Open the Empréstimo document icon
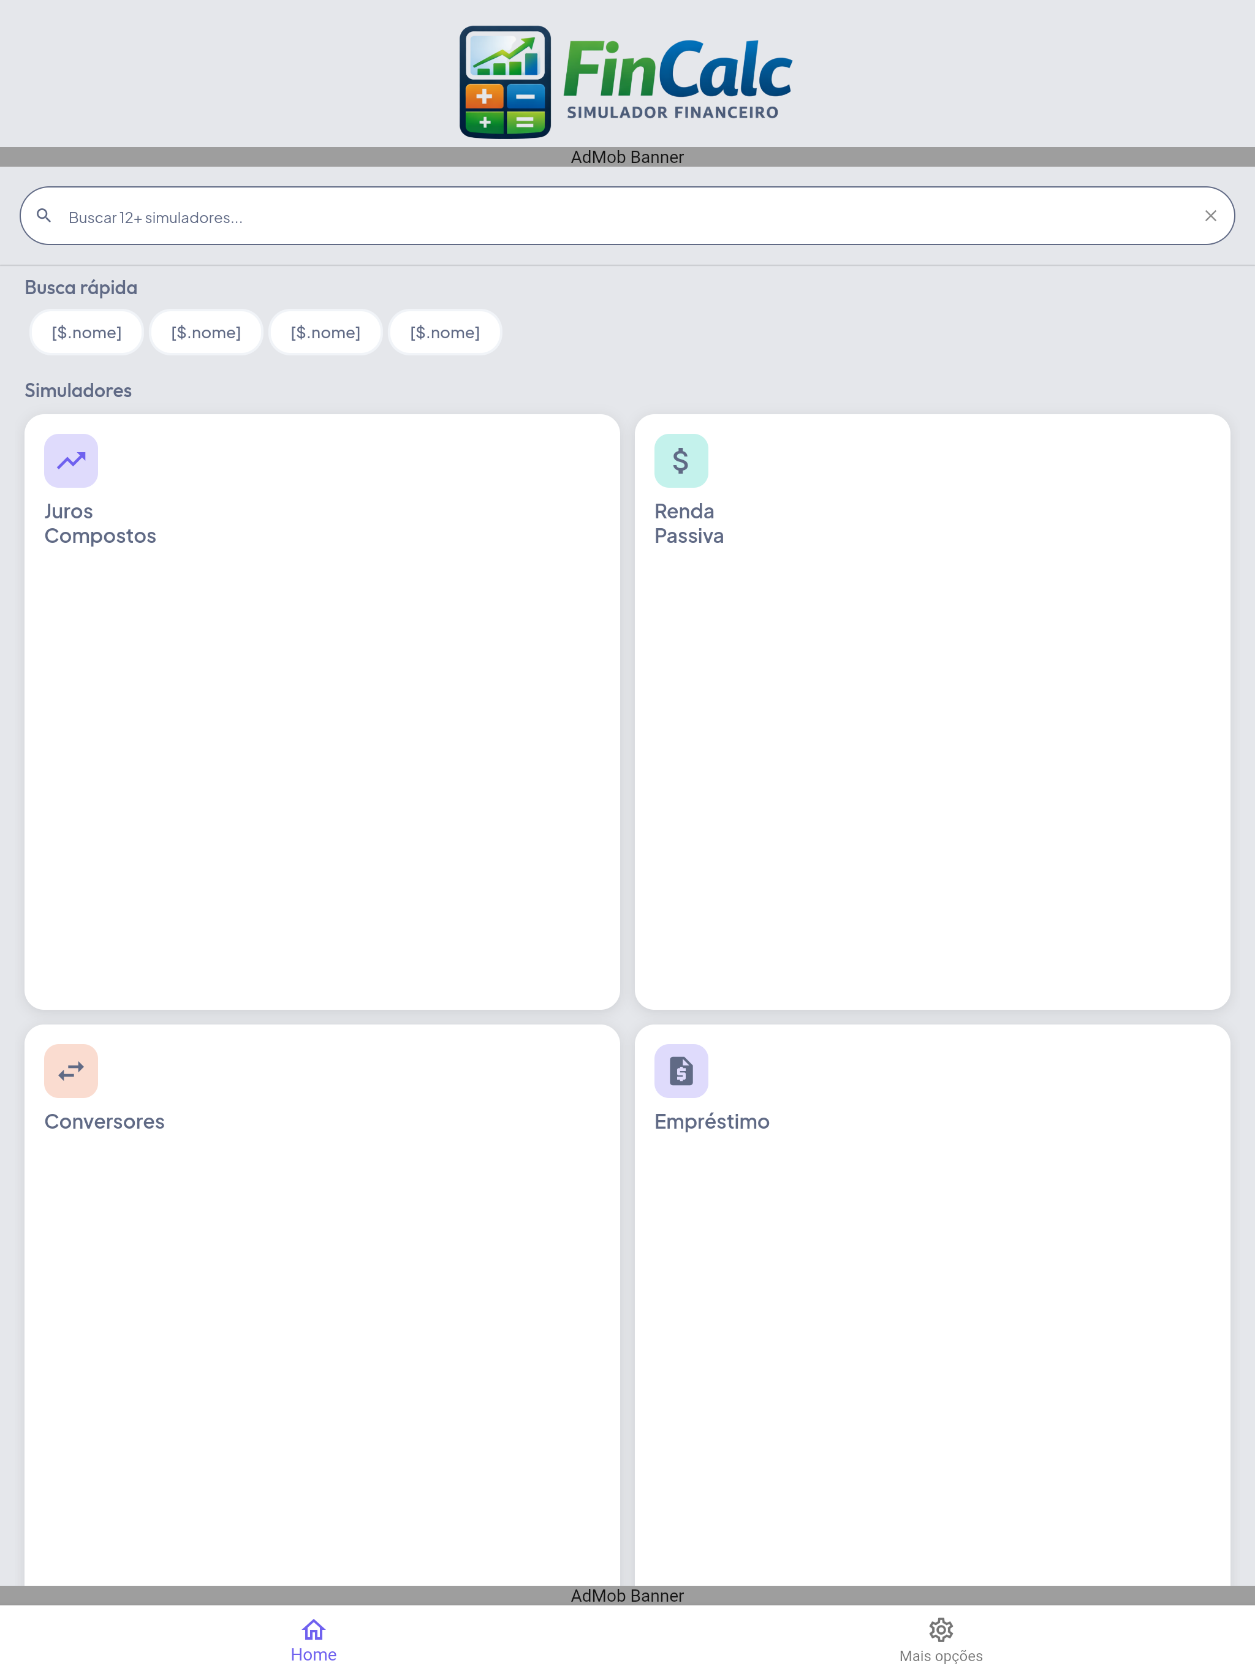 point(681,1071)
